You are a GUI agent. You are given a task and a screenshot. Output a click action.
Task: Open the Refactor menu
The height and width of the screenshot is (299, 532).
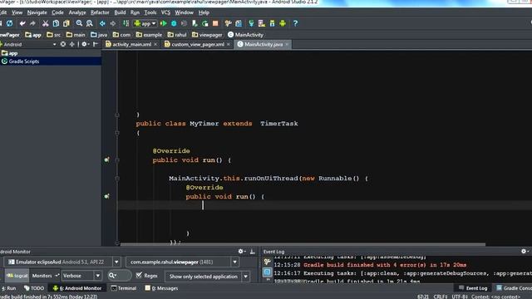tap(100, 12)
